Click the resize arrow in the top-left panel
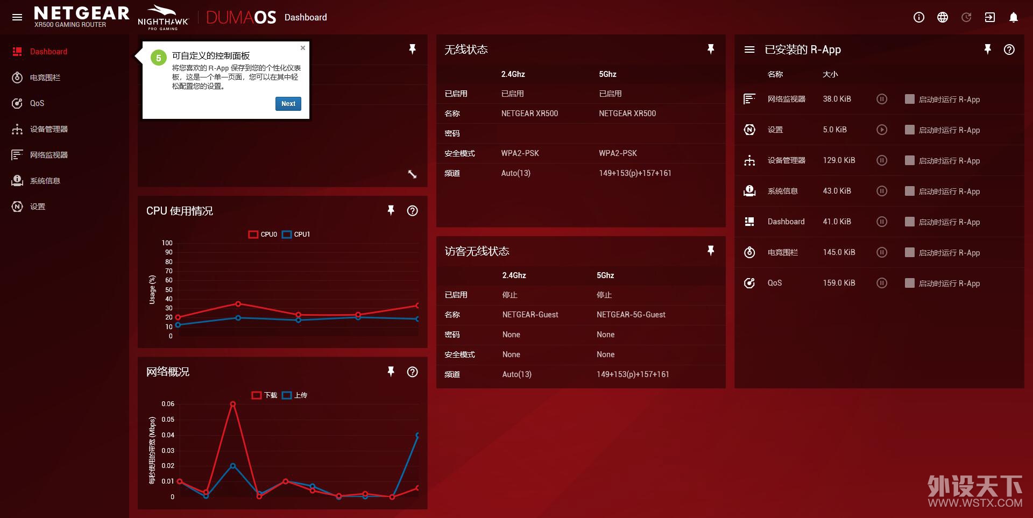This screenshot has height=518, width=1033. click(x=413, y=174)
